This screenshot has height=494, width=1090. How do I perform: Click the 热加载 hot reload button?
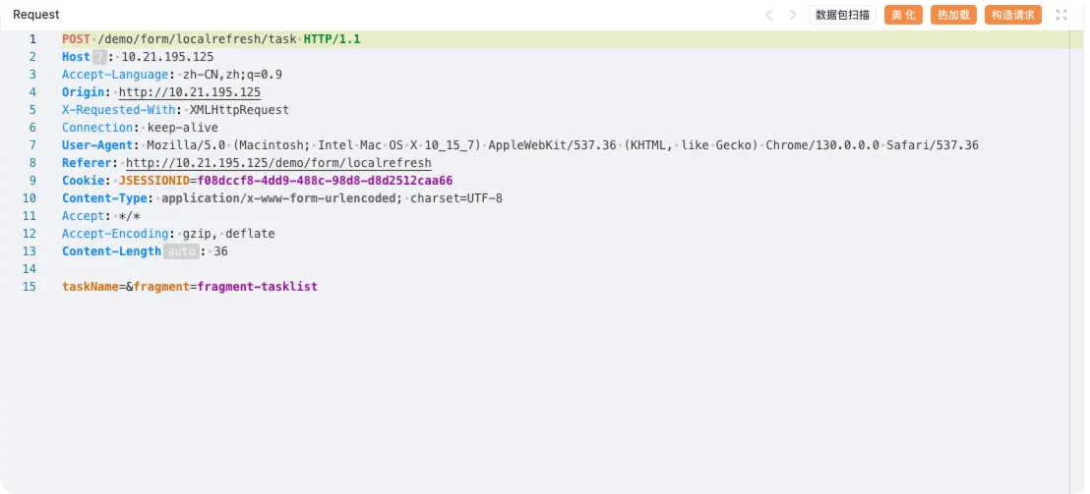point(954,15)
